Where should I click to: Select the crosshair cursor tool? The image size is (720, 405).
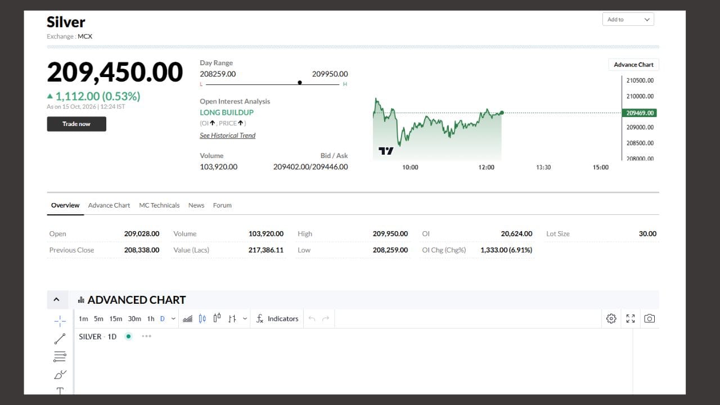click(60, 321)
